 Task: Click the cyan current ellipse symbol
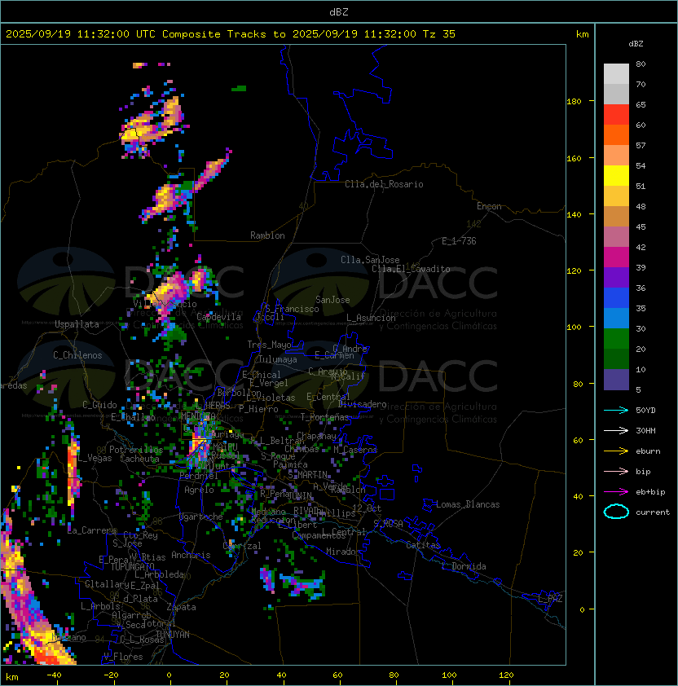(x=616, y=512)
